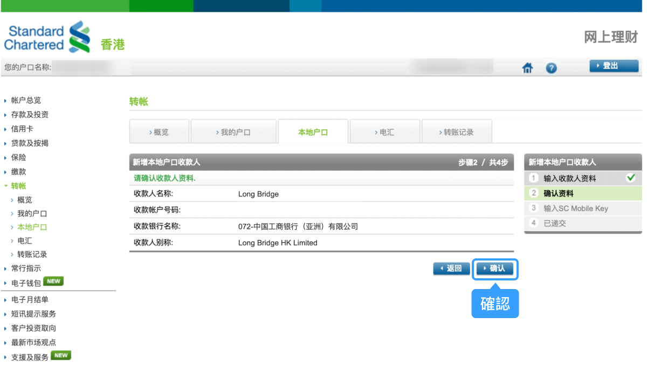
Task: Click 您的户口名称 label
Action: pos(27,67)
